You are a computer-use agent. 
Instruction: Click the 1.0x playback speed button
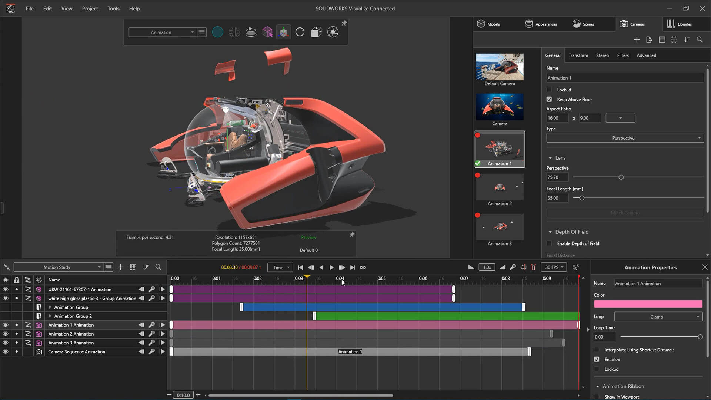click(487, 267)
